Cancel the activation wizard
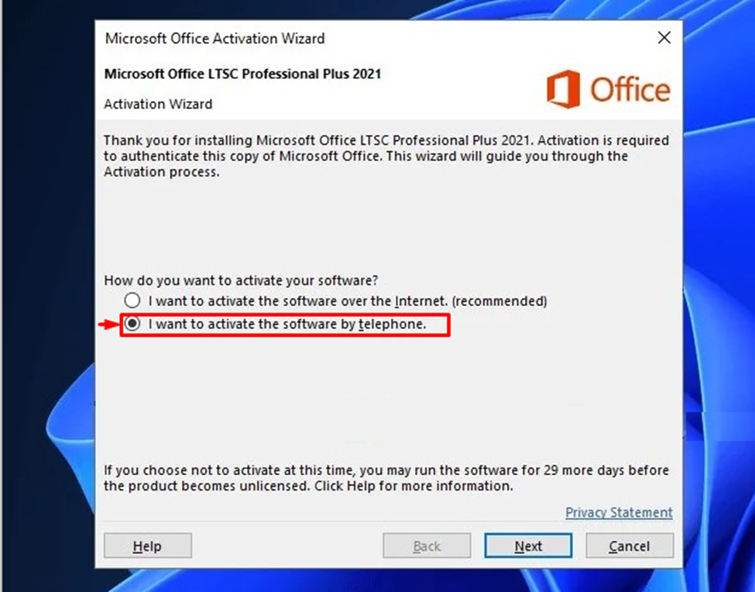The image size is (755, 592). tap(629, 546)
